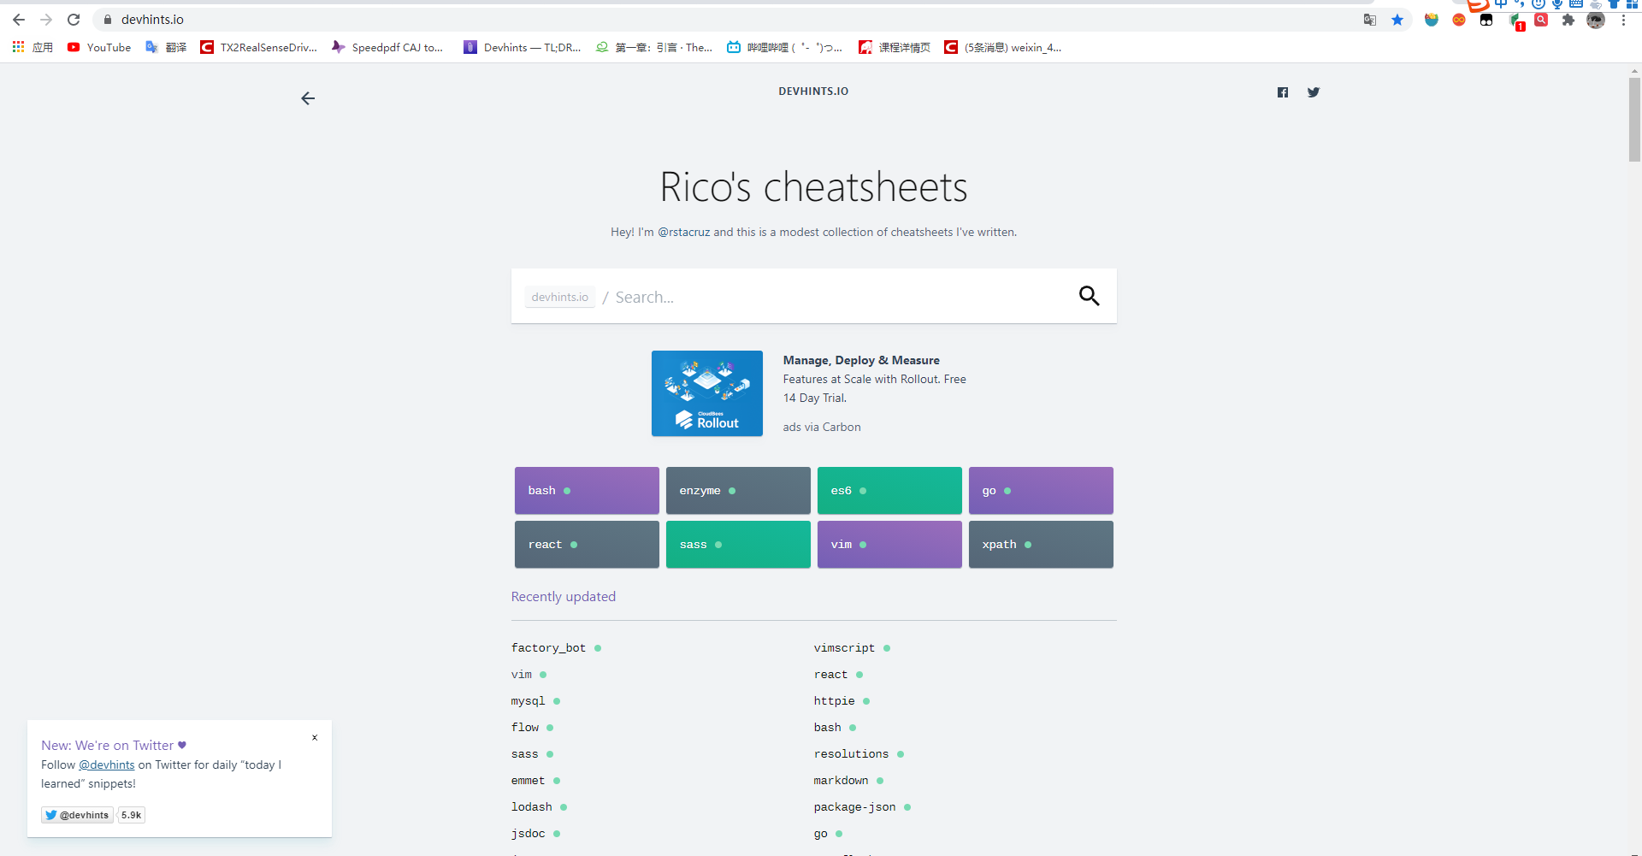Open the Manage, Deploy & Measure ad text

[x=874, y=379]
